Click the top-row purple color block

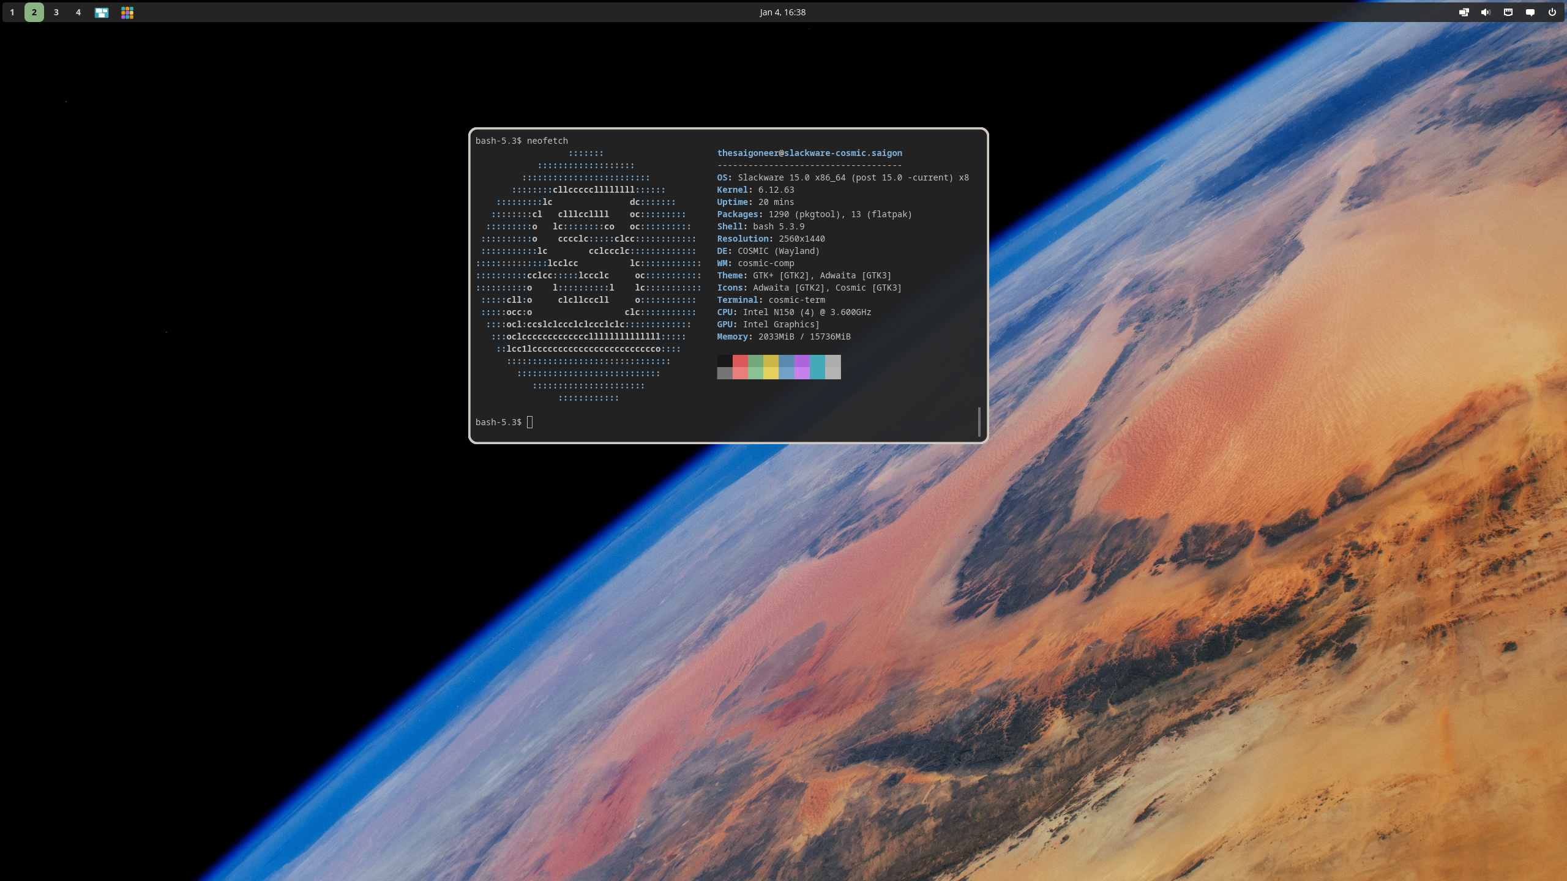[x=802, y=361]
